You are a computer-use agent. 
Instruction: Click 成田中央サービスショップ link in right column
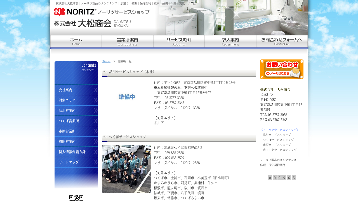279,150
